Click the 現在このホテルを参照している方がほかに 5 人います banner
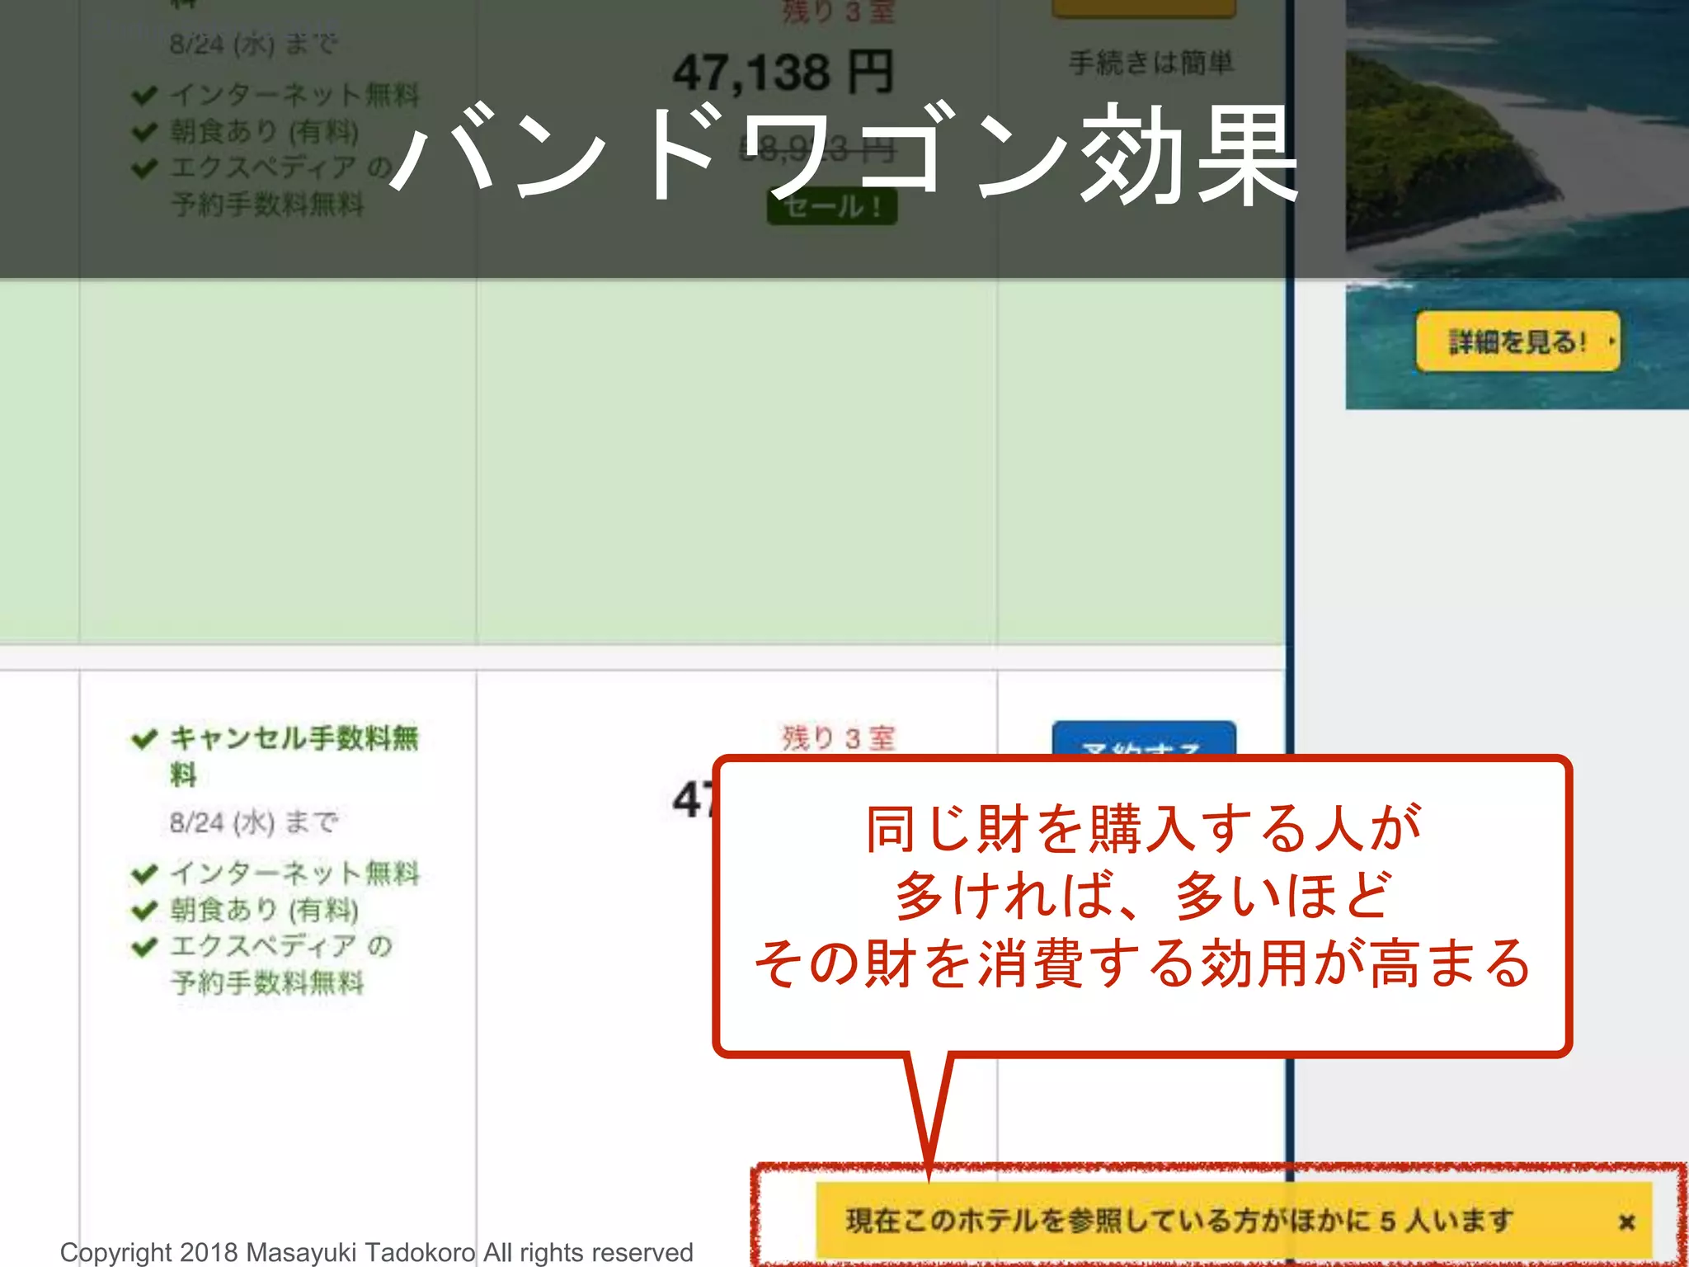 (x=1234, y=1220)
